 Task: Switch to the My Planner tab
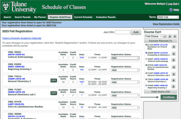(40, 17)
